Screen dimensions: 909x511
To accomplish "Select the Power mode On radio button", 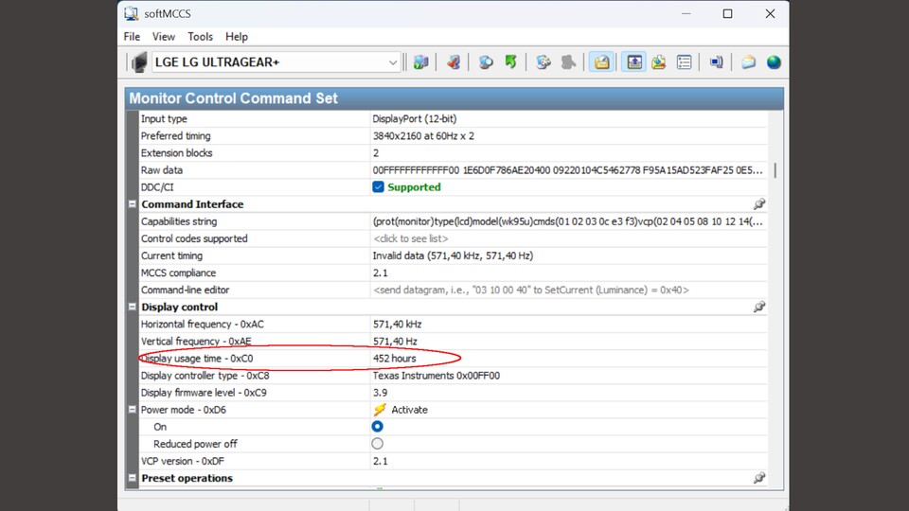I will [x=378, y=427].
